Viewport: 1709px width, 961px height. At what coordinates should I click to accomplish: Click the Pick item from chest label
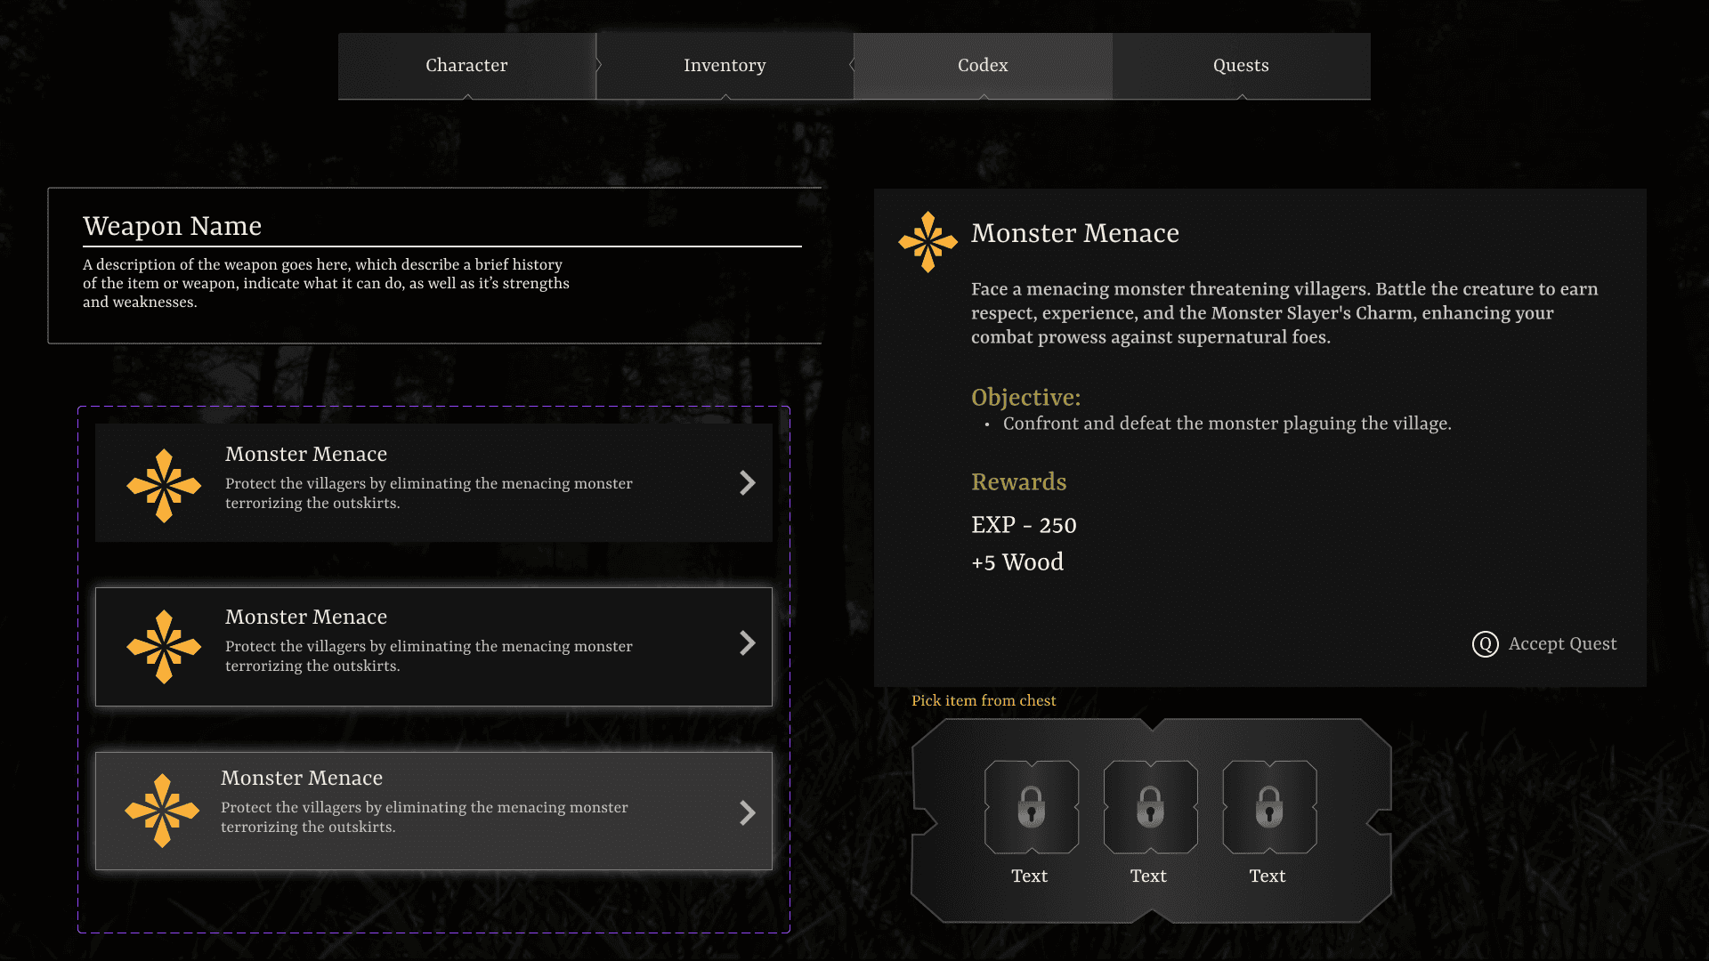coord(984,700)
